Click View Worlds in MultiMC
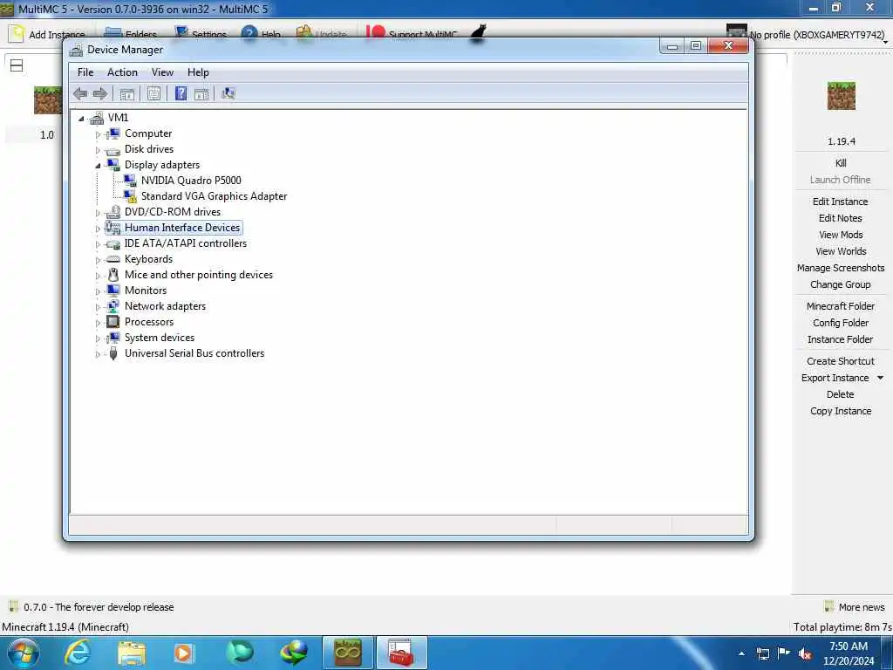The image size is (893, 670). click(841, 251)
